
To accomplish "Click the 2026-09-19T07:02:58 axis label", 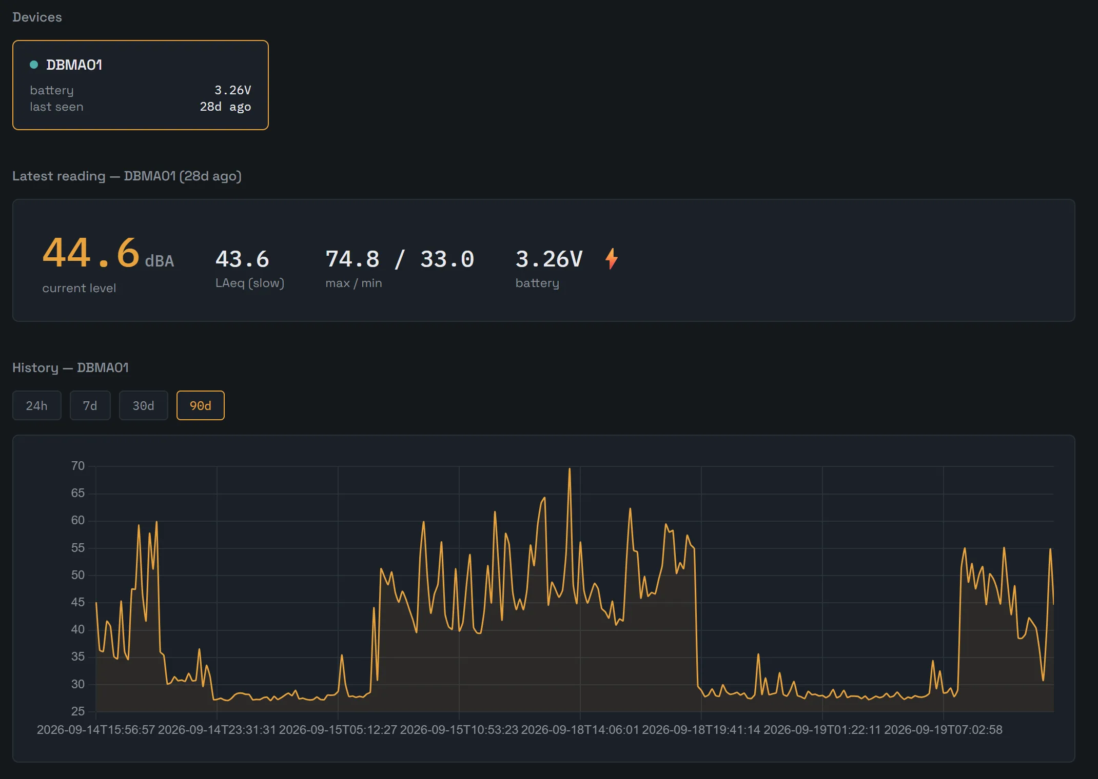I will 943,730.
